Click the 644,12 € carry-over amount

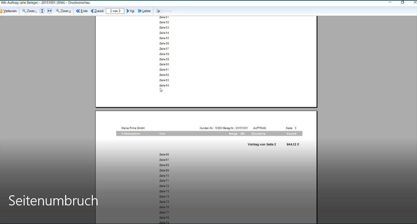tap(293, 144)
